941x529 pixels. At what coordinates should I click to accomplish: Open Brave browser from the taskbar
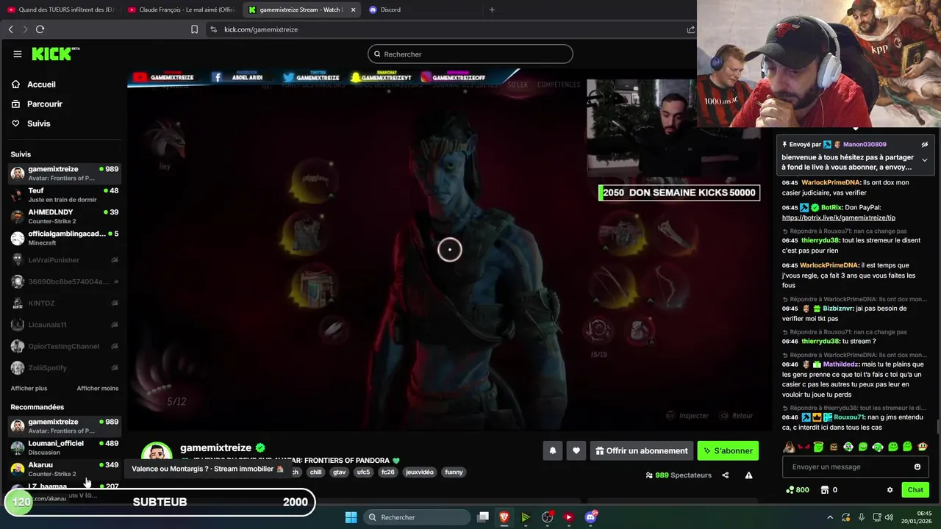click(x=504, y=517)
